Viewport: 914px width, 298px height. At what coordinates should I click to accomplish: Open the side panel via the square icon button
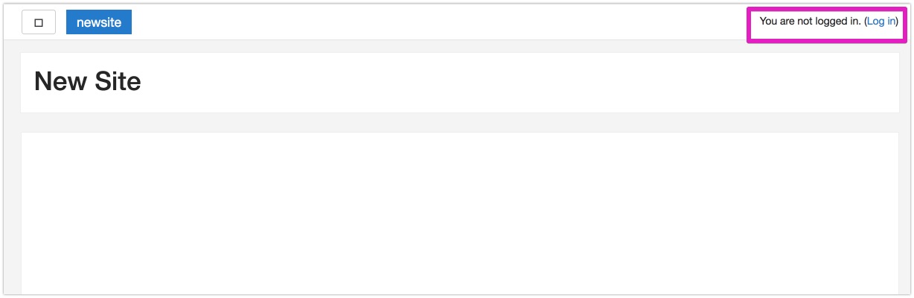tap(39, 22)
